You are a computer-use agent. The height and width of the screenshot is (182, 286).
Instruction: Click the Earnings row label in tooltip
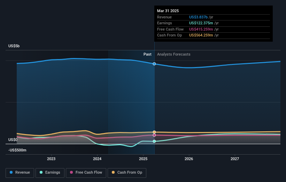164,23
